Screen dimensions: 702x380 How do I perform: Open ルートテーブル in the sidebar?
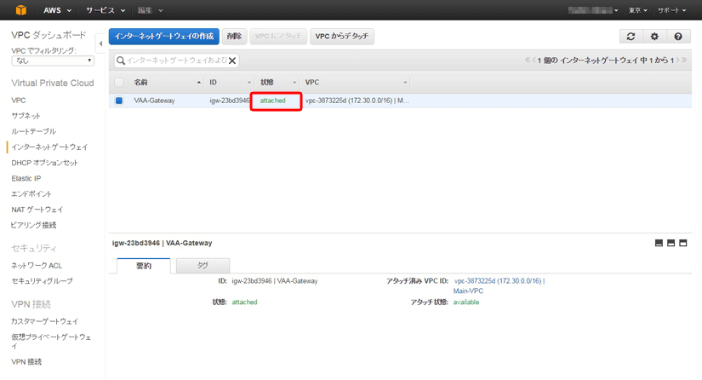click(x=33, y=131)
